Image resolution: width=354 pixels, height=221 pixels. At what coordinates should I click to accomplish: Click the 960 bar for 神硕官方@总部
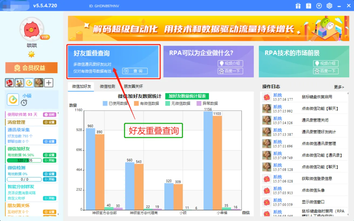point(91,169)
